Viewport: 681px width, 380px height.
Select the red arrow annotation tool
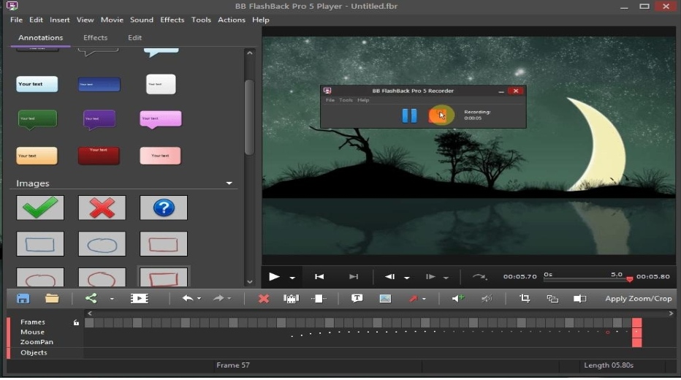413,298
